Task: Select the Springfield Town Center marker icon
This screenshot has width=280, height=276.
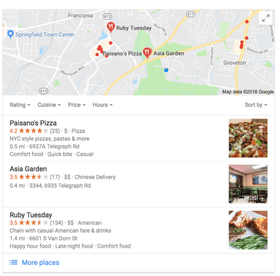Action: pyautogui.click(x=11, y=34)
